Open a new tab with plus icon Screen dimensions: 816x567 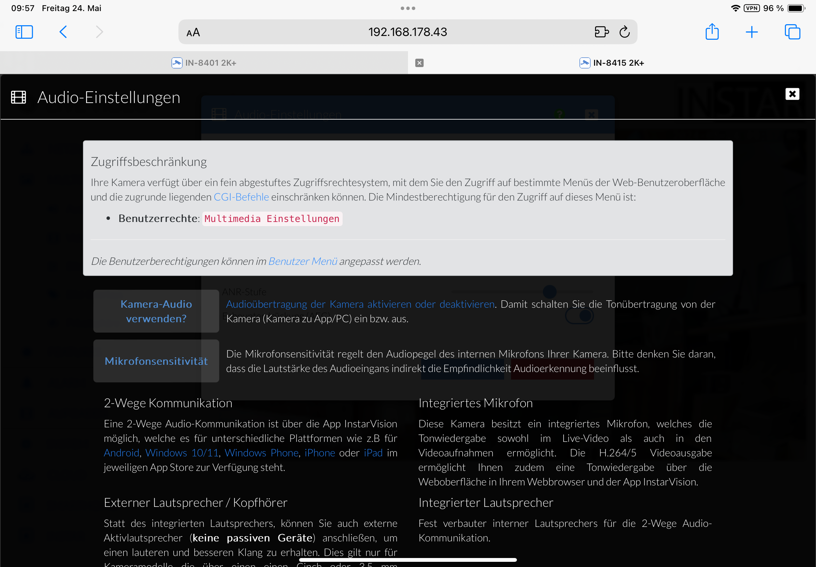(x=751, y=32)
